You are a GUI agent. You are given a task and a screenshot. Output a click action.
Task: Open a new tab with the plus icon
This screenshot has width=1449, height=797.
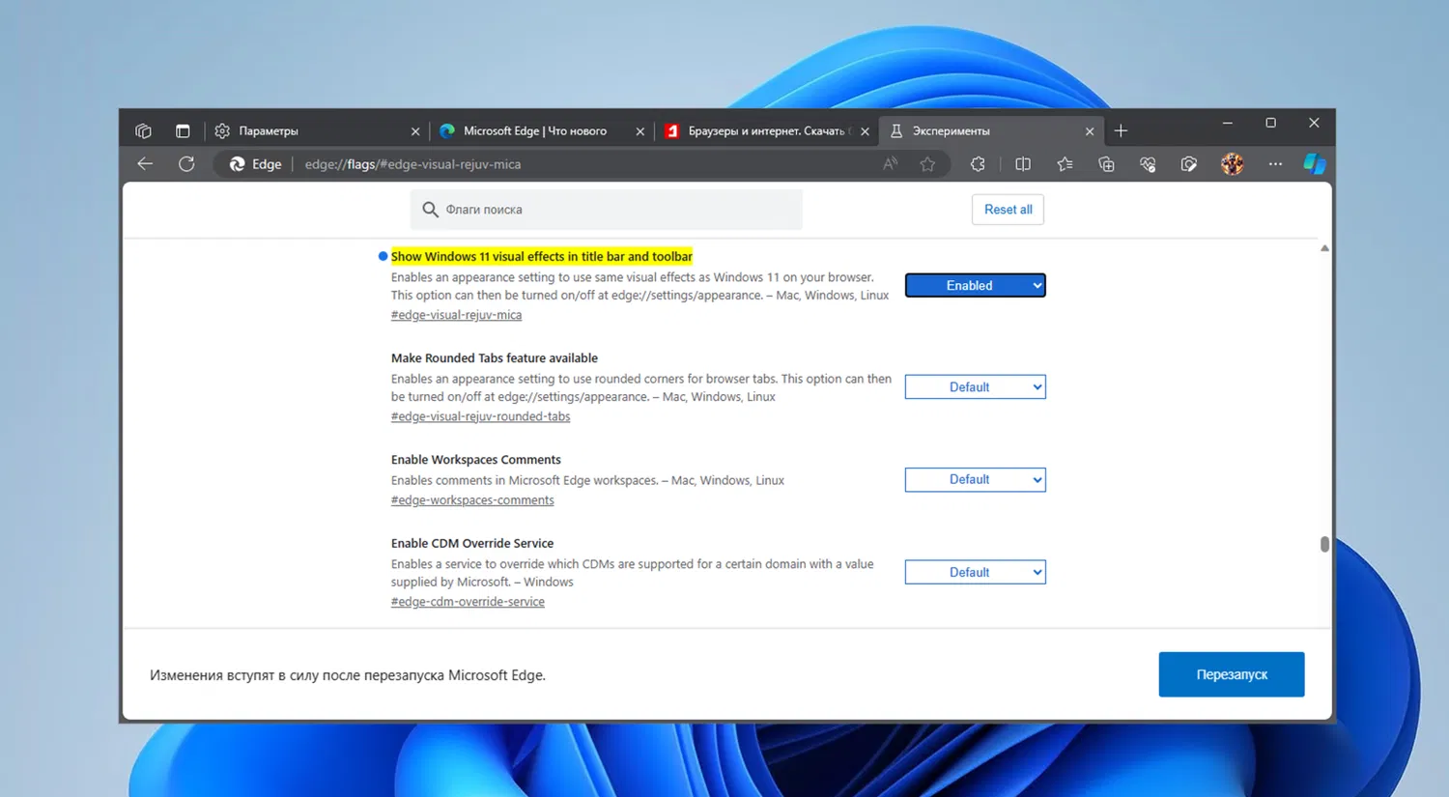pos(1121,130)
